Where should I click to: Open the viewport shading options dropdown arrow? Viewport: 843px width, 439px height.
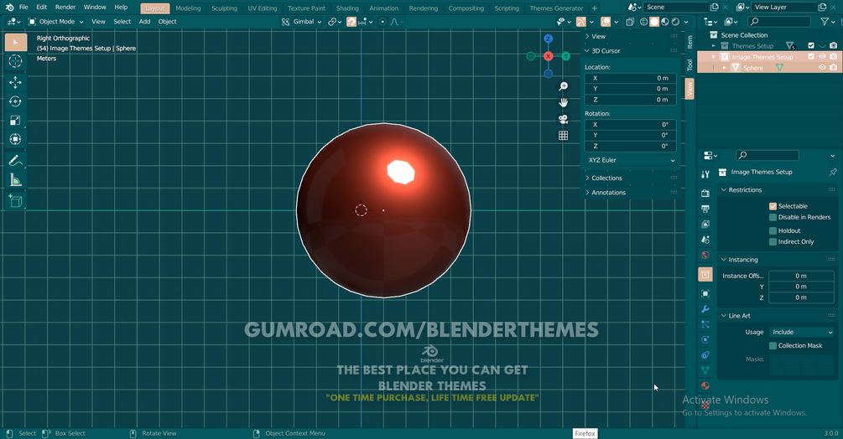click(686, 22)
